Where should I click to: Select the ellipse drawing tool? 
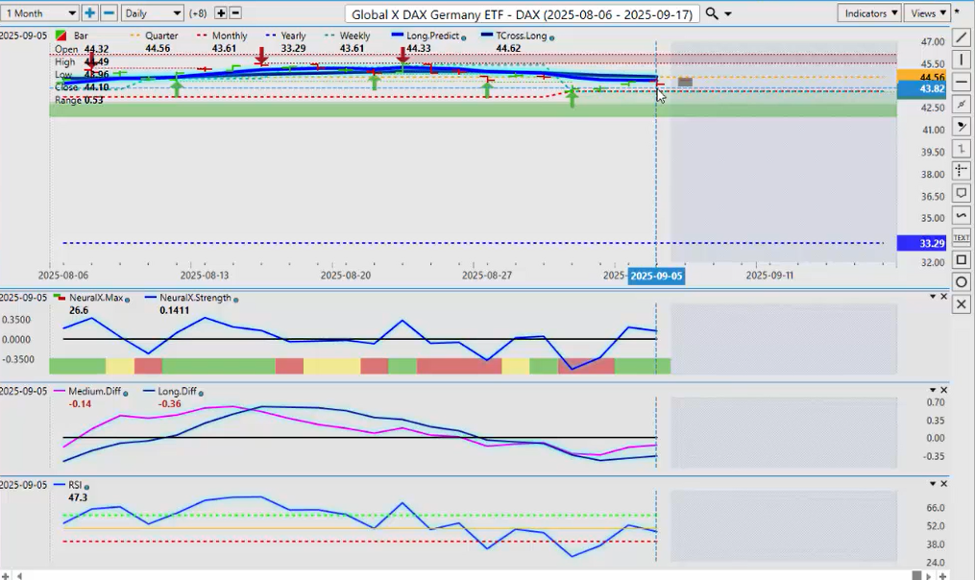(962, 281)
